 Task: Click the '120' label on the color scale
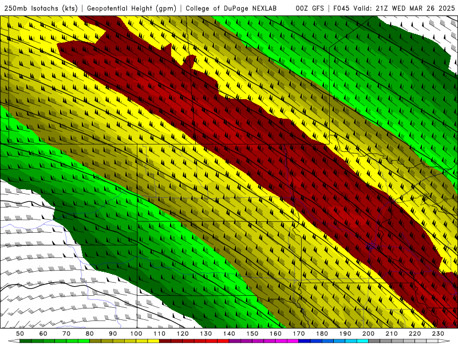click(183, 334)
